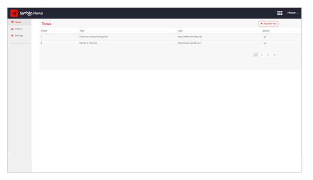Click the Link column header

coord(180,31)
